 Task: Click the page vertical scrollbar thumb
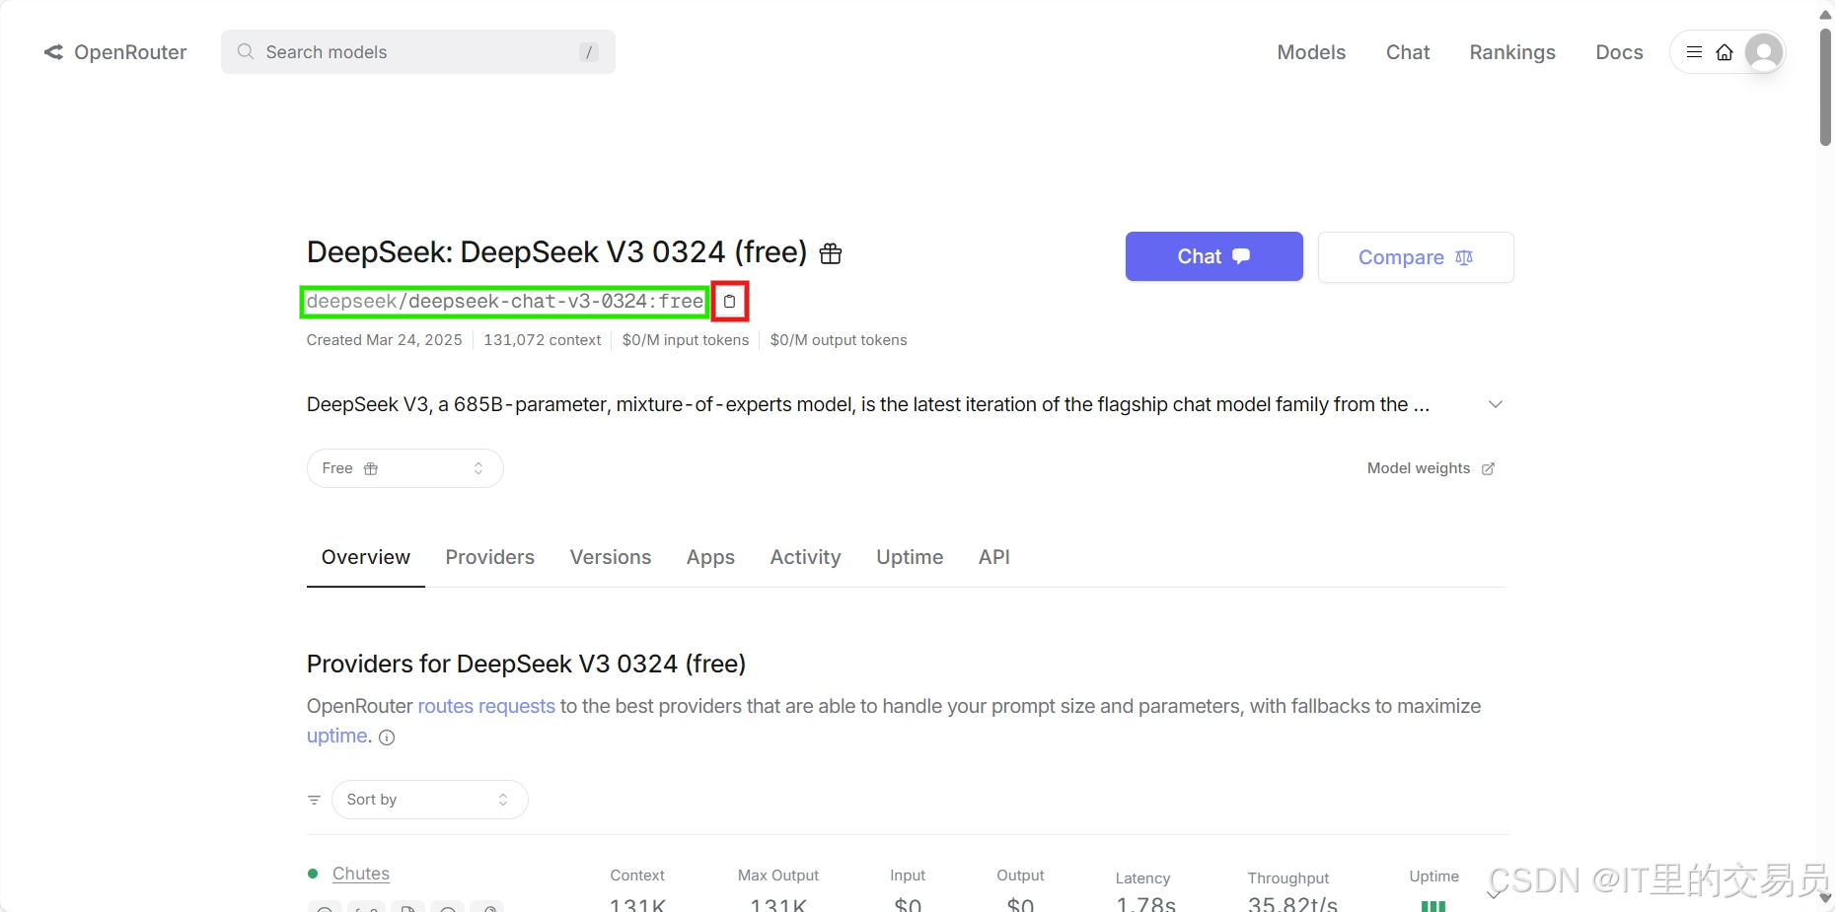[1825, 87]
